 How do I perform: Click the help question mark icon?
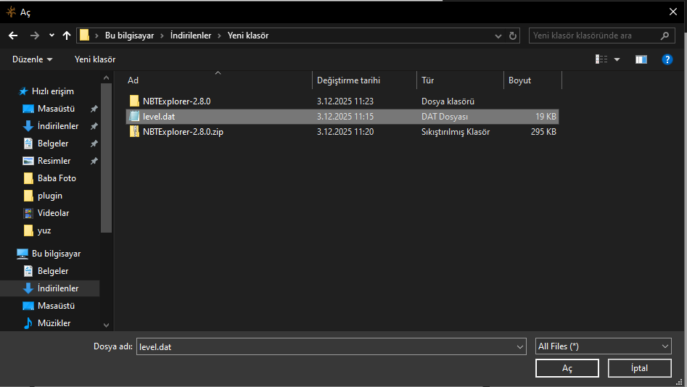coord(667,59)
